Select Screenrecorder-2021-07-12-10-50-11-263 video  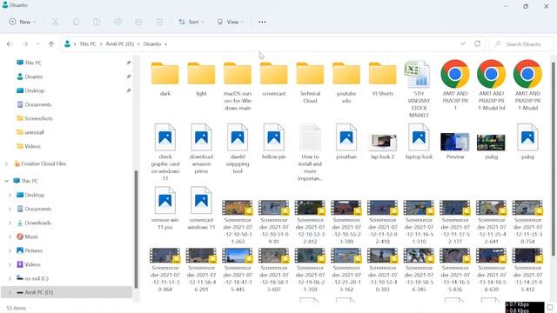pyautogui.click(x=238, y=222)
